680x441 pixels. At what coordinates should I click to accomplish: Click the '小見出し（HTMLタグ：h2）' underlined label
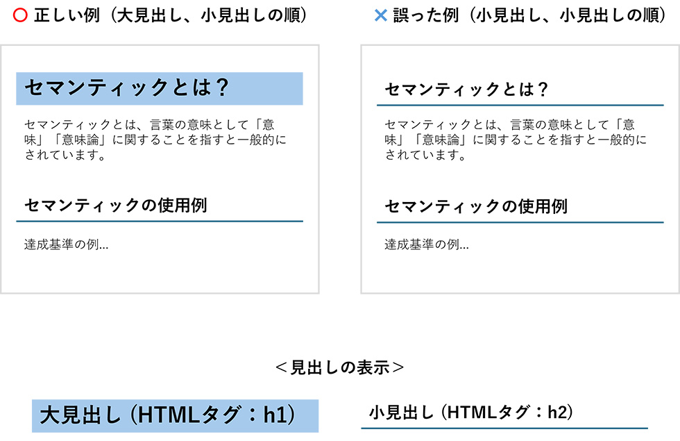[x=471, y=413]
